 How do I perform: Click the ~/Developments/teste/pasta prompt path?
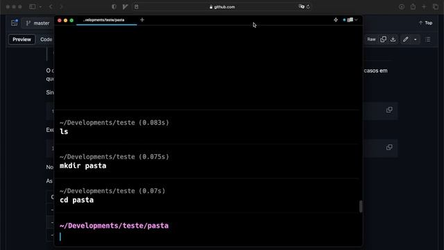114,226
